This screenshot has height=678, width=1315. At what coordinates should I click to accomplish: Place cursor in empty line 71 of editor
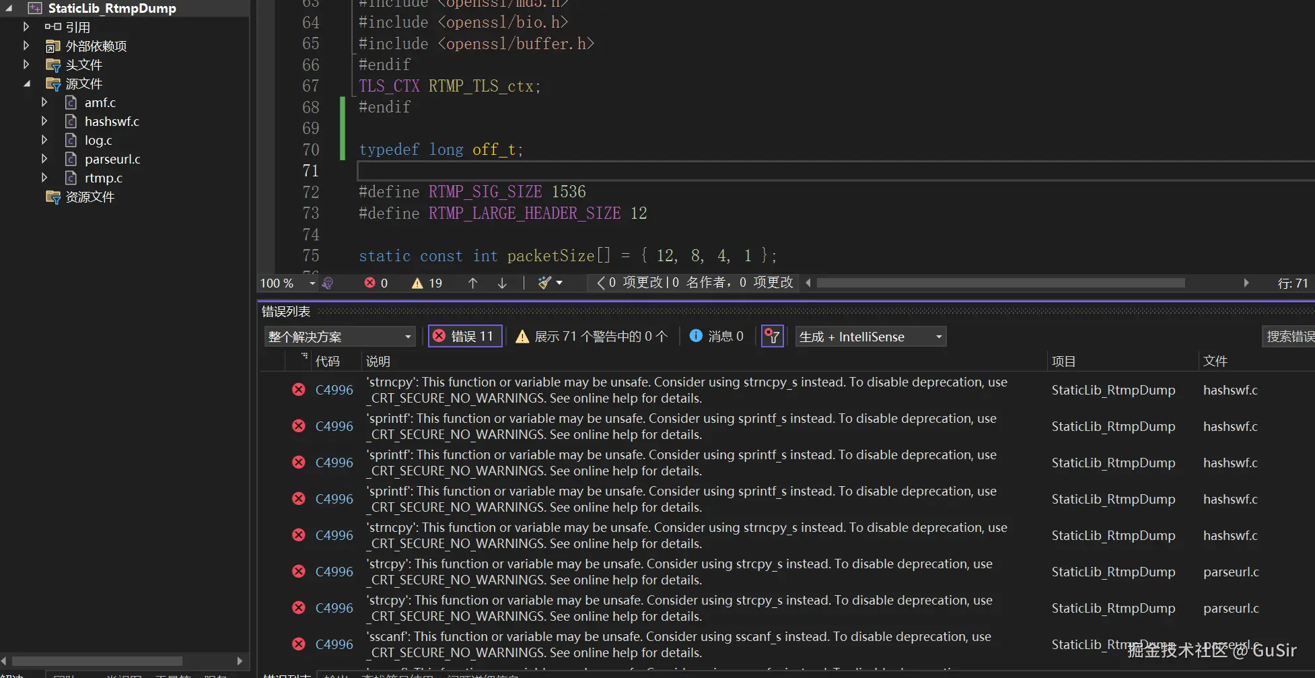click(x=835, y=171)
